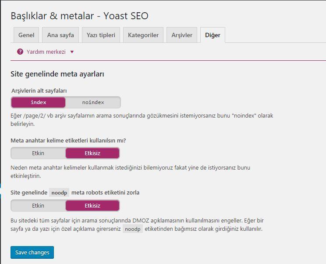Click the noodp code tag in heading
Screen dimensions: 326x264
pyautogui.click(x=59, y=193)
